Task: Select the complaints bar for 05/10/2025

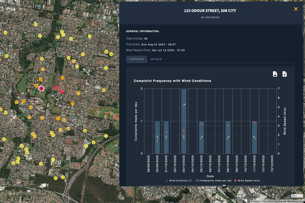Action: pyautogui.click(x=202, y=137)
